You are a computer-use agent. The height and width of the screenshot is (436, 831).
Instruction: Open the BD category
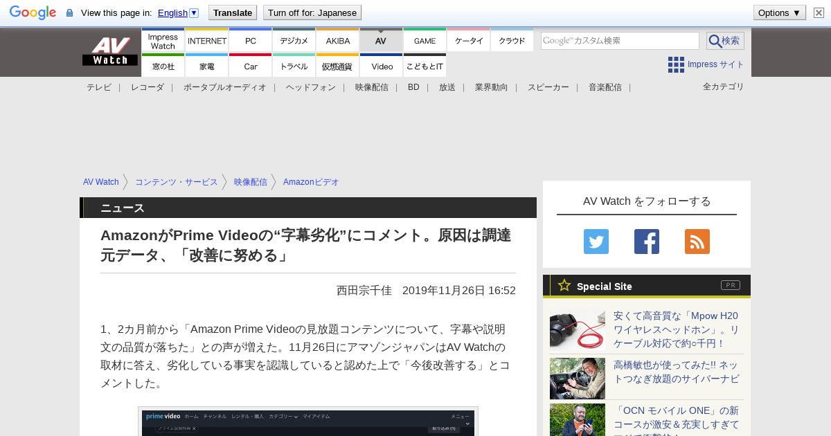pyautogui.click(x=413, y=87)
